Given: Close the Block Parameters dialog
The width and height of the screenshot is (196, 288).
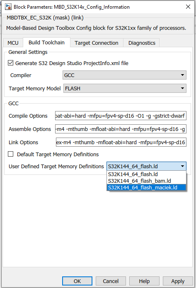Looking at the screenshot, I should tap(188, 7).
